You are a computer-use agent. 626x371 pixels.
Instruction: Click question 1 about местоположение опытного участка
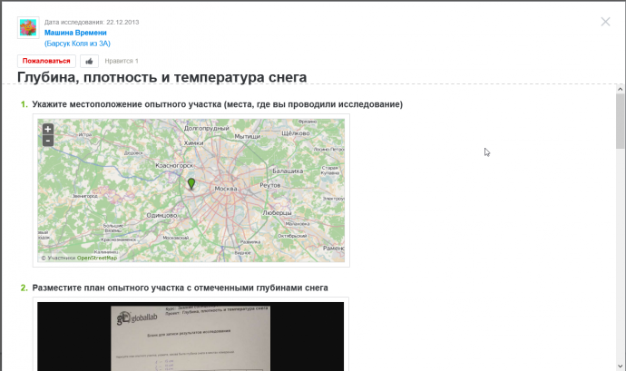pos(217,104)
